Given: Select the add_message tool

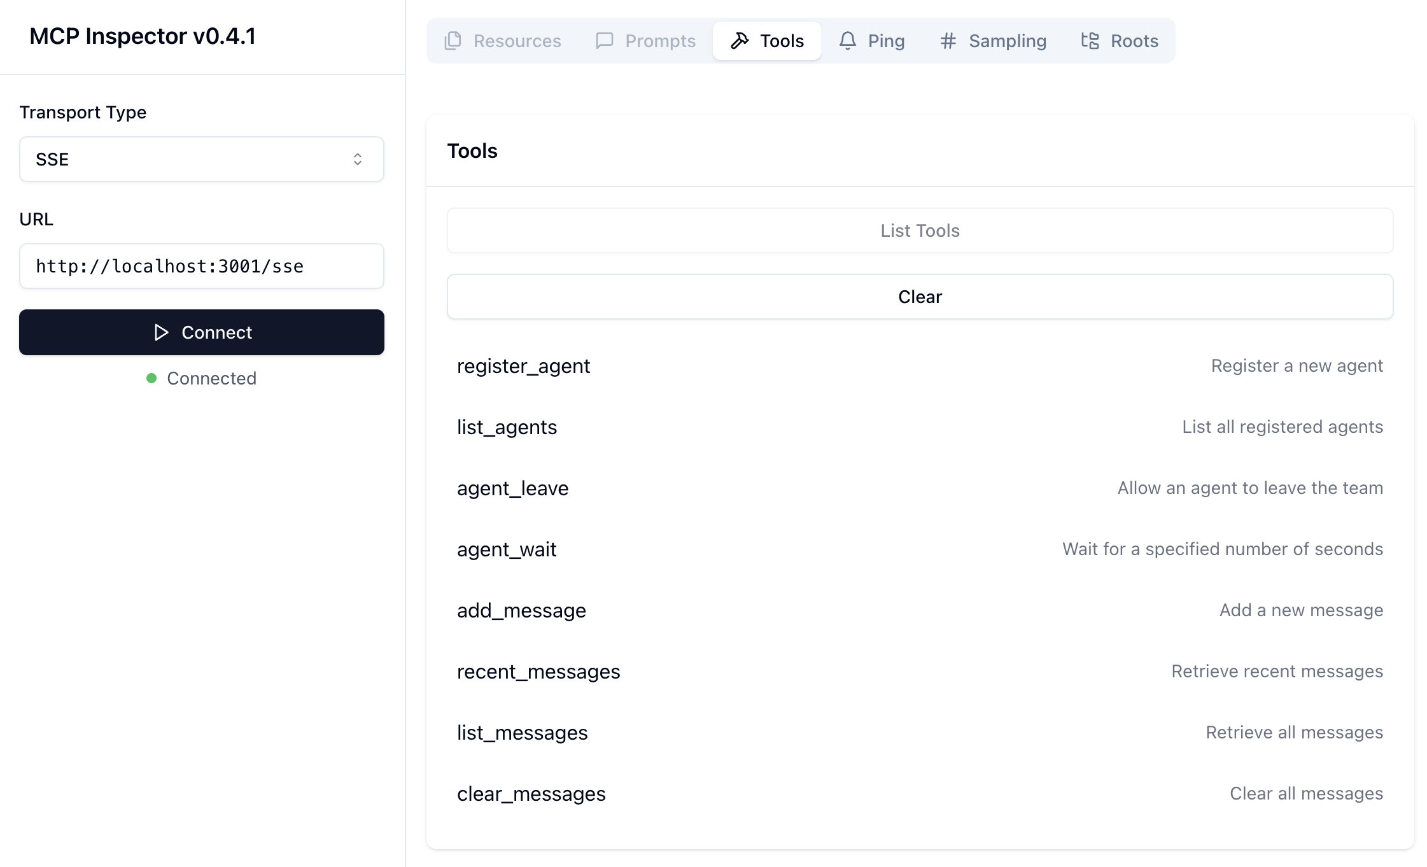Looking at the screenshot, I should click(x=521, y=610).
